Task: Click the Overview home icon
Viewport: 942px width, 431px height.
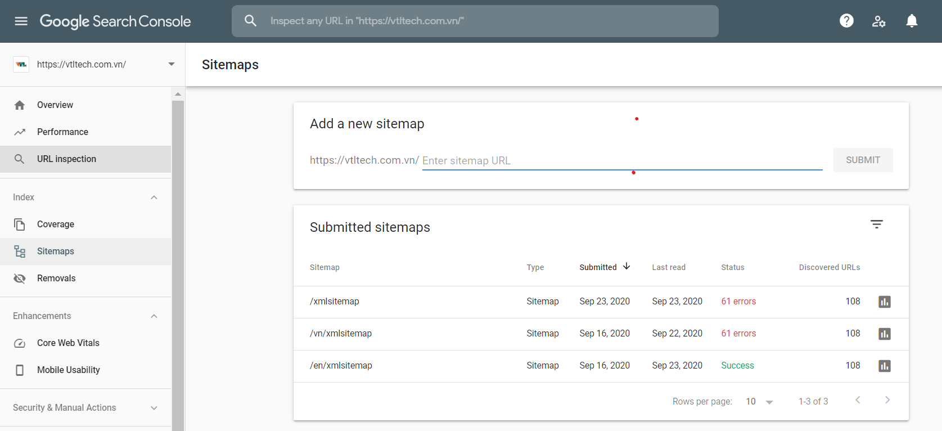Action: pos(20,105)
